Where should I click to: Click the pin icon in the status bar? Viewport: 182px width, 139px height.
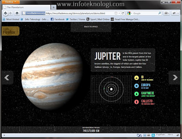(178, 135)
